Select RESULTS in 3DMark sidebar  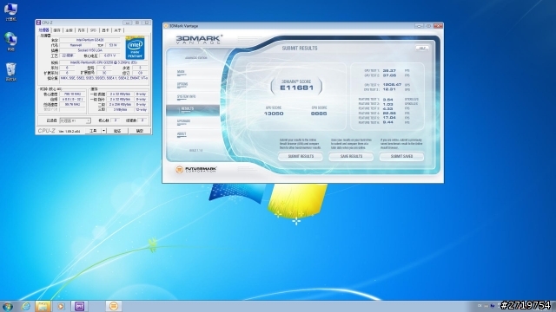click(193, 110)
